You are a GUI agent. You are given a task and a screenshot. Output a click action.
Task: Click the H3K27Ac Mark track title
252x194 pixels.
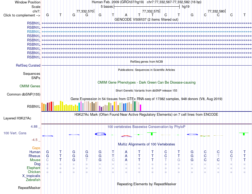tap(146, 115)
